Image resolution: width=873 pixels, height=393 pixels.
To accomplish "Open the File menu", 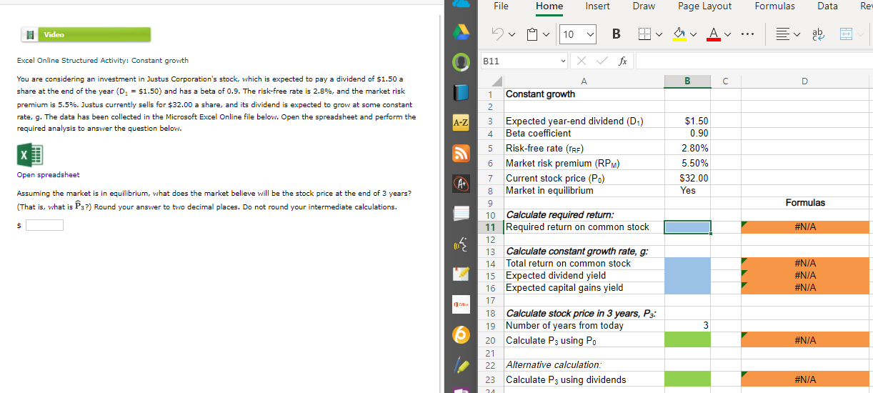I will (501, 6).
